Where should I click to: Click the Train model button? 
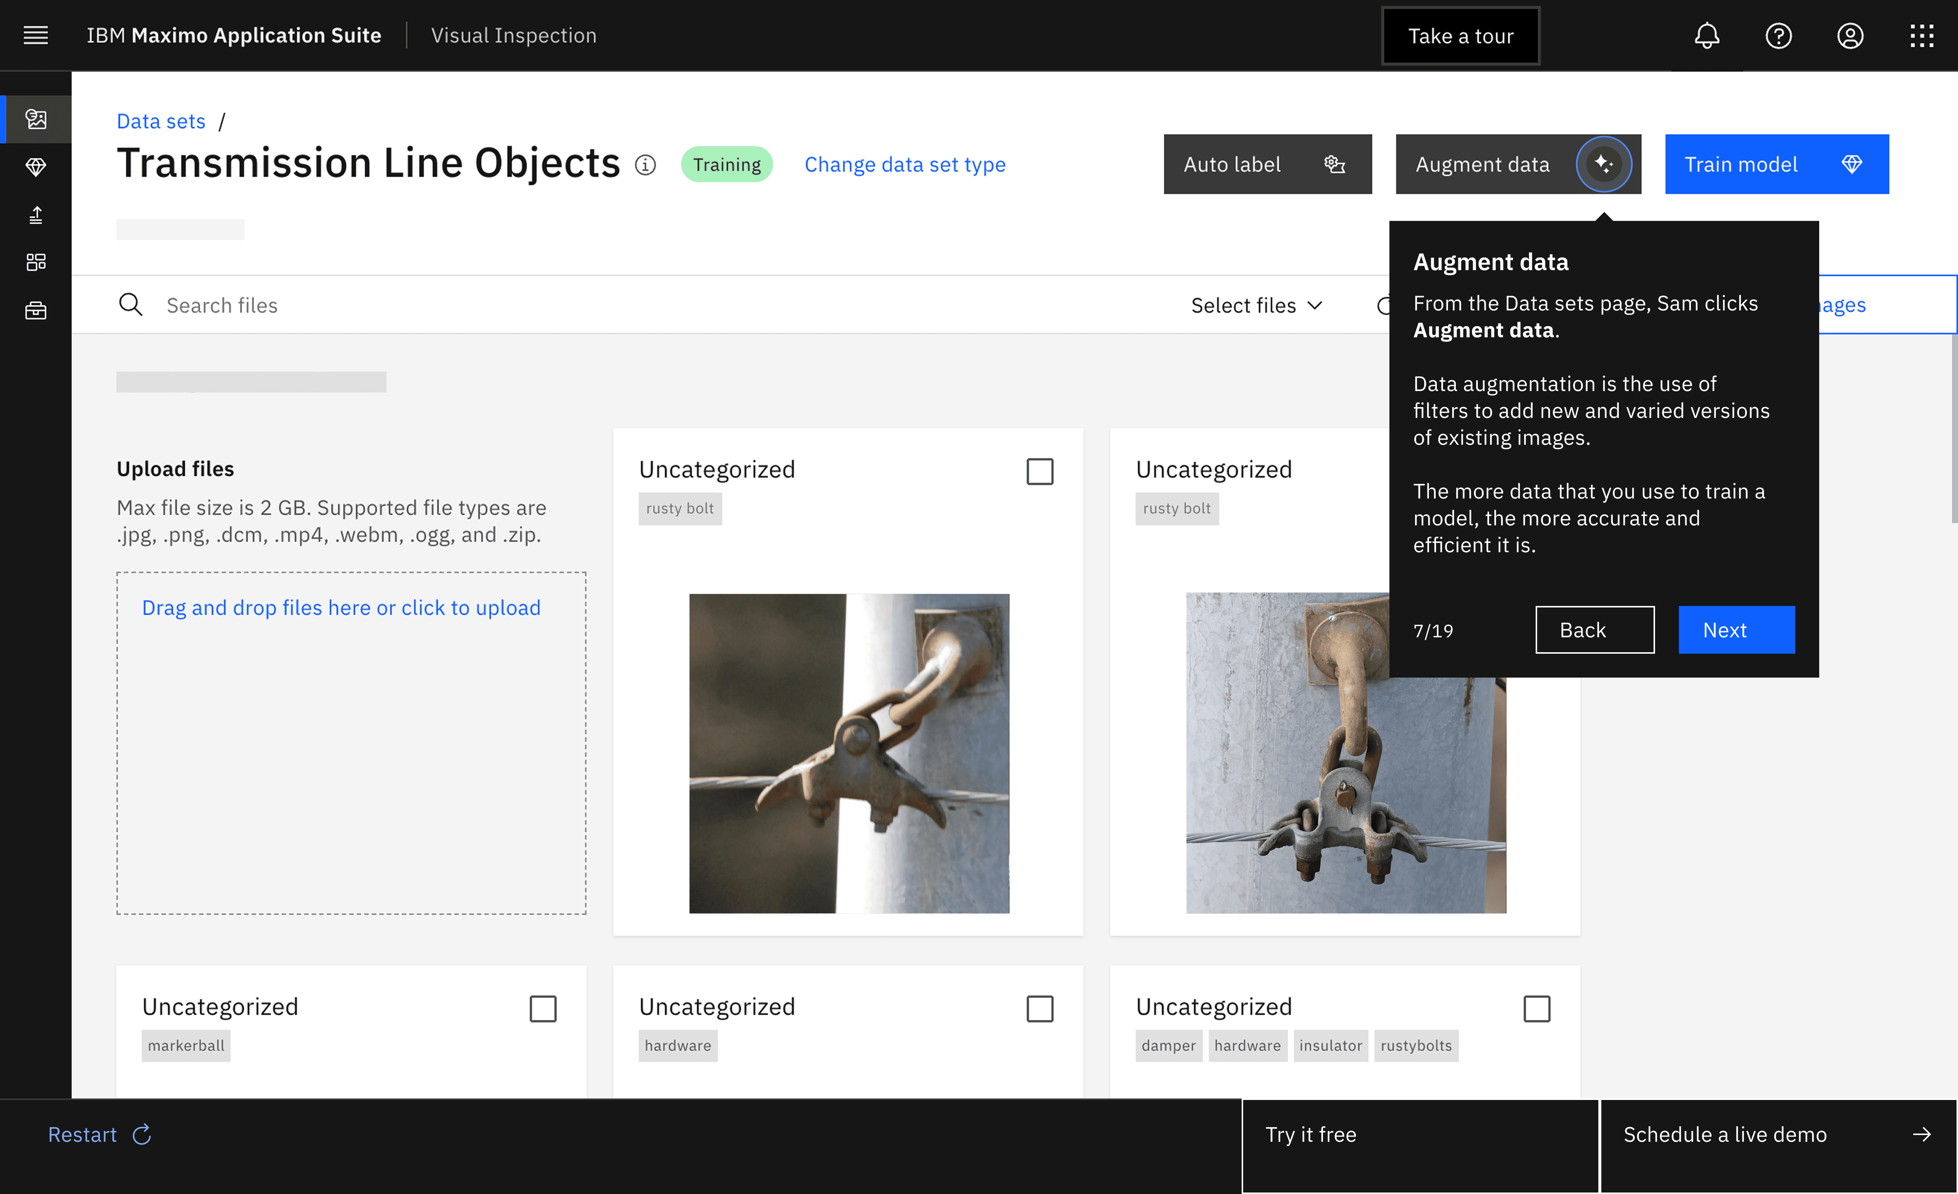tap(1776, 165)
